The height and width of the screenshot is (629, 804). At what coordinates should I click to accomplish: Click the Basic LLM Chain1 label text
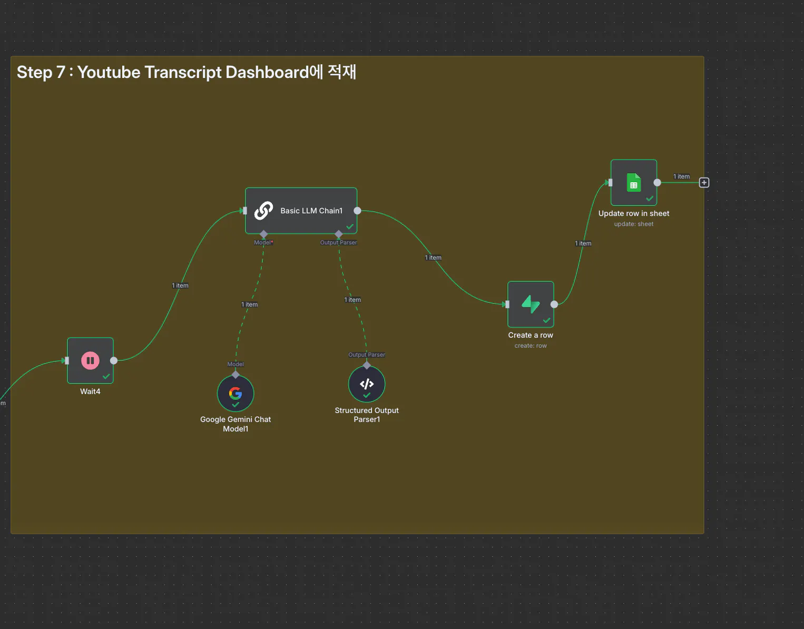coord(311,211)
